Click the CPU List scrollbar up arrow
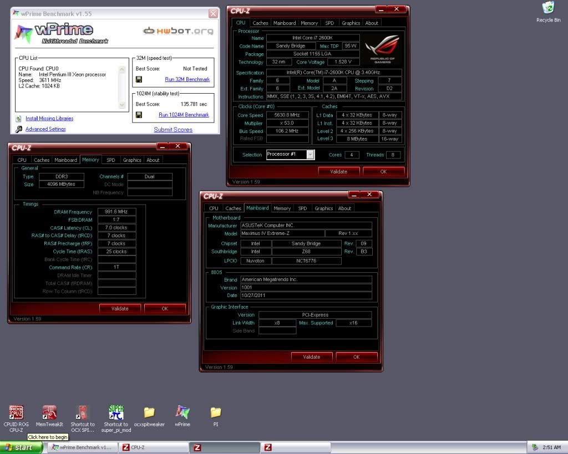This screenshot has height=454, width=568. pyautogui.click(x=123, y=69)
